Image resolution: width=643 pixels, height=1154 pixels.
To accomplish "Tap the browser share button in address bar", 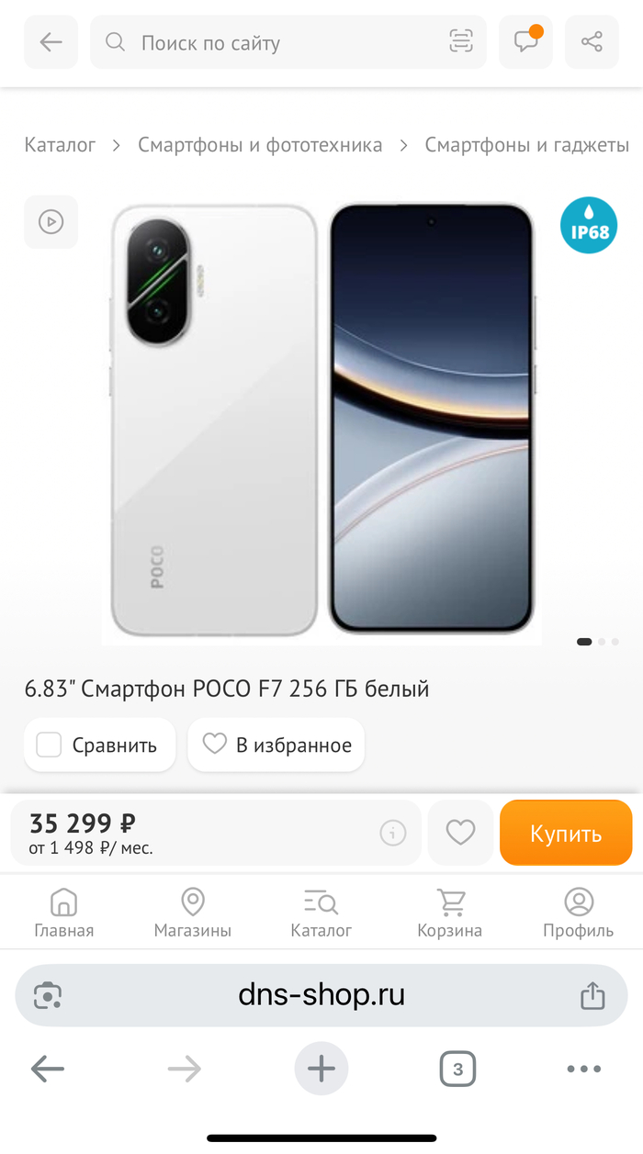I will pyautogui.click(x=592, y=995).
